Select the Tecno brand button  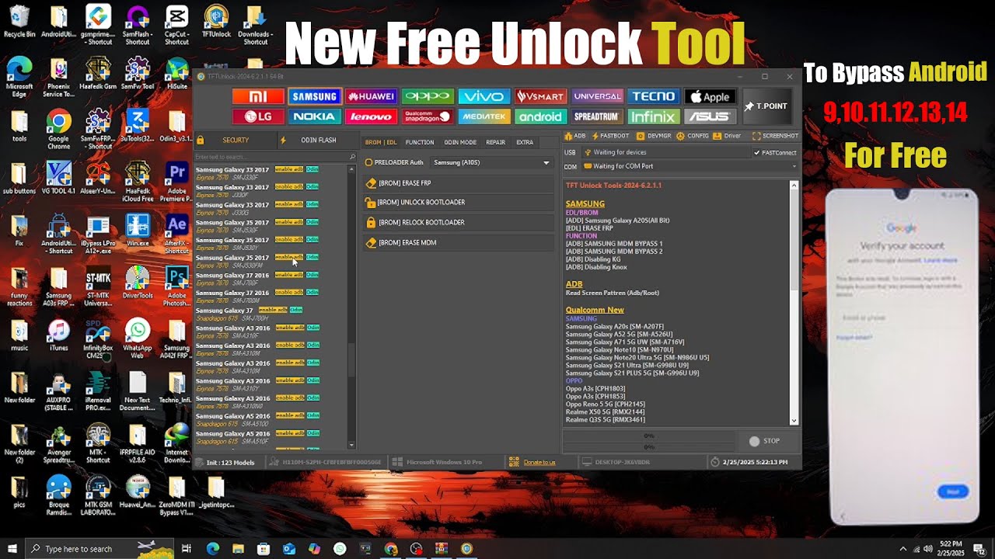[x=654, y=96]
